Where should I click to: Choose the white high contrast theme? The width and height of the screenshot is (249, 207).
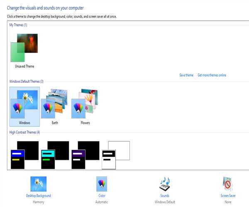point(116,155)
